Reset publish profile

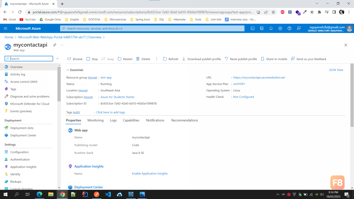pos(241,59)
